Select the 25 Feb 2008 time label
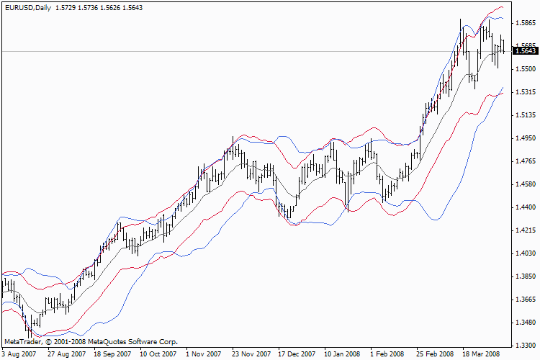Image resolution: width=540 pixels, height=360 pixels. tap(435, 354)
